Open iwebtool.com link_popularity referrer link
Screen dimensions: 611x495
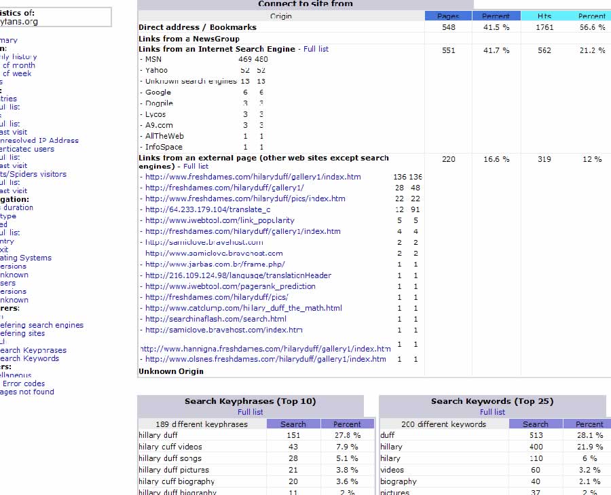[x=220, y=220]
